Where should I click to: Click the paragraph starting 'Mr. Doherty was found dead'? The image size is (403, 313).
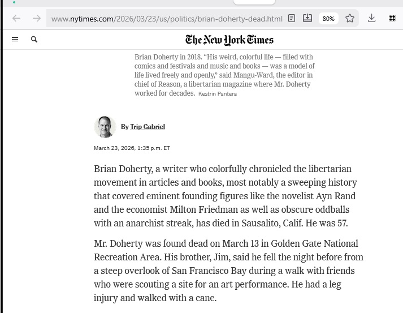226,271
